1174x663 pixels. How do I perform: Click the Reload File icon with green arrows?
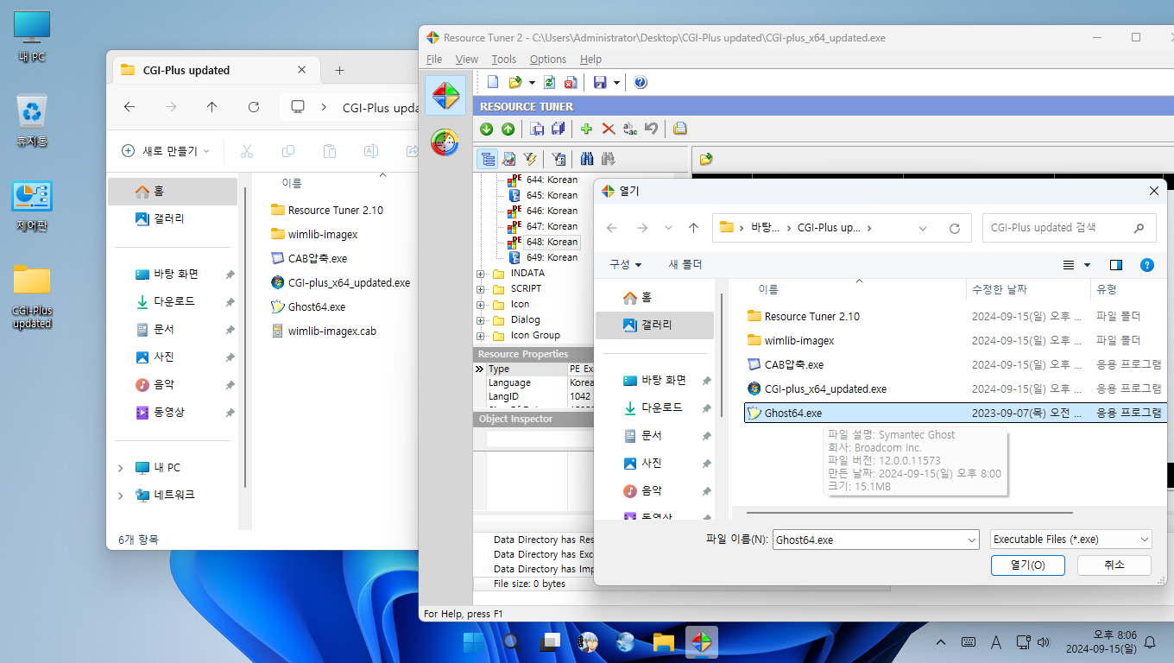pos(549,82)
